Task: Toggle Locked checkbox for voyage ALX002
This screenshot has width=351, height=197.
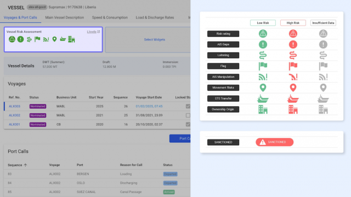Action: pyautogui.click(x=188, y=115)
